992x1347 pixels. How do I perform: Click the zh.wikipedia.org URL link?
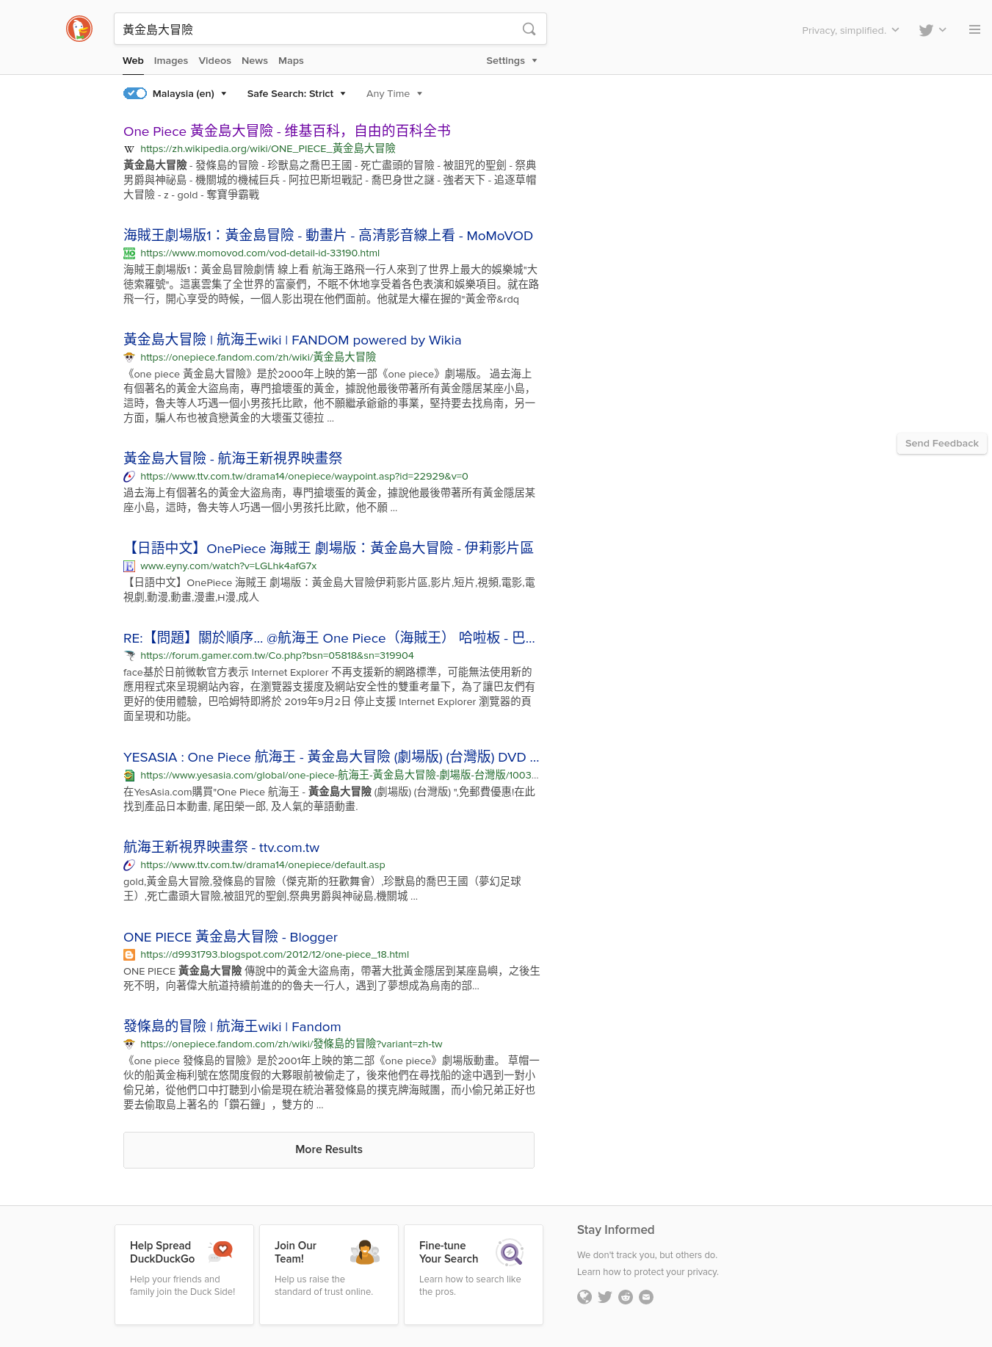268,149
